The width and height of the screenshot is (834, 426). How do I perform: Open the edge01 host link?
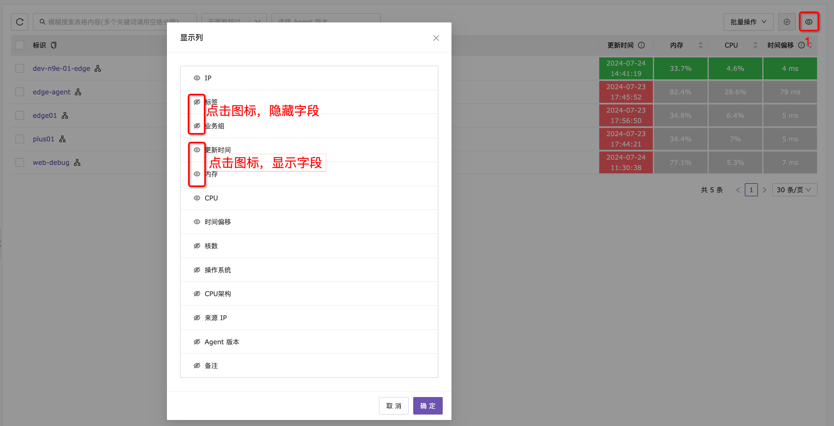point(45,115)
